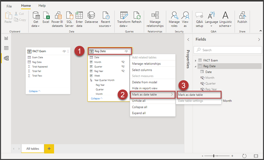Screen dimensions: 264x160
Task: Open the Transform data dropdown
Action: 124,19
